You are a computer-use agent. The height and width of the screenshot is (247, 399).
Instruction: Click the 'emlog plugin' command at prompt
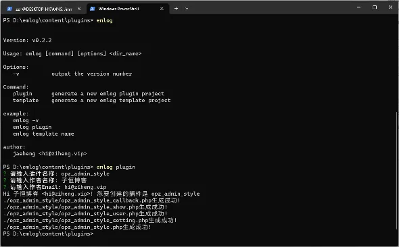pos(116,167)
